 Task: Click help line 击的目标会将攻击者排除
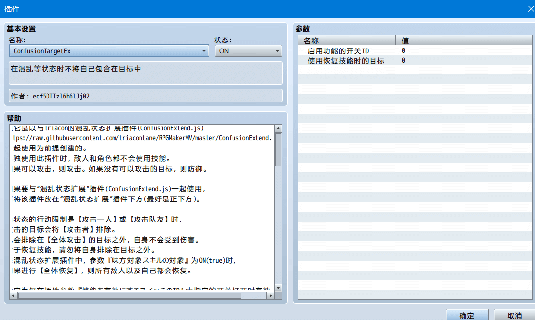(x=64, y=229)
